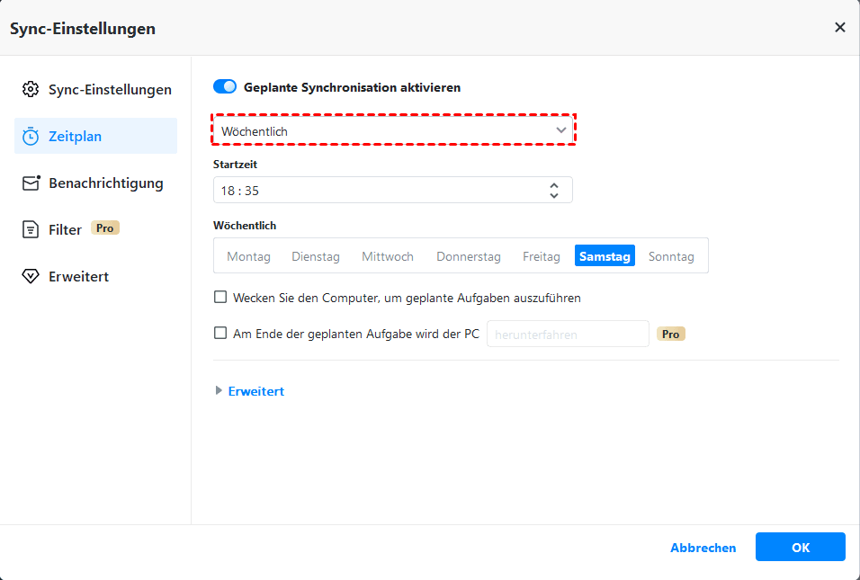Image resolution: width=860 pixels, height=580 pixels.
Task: Click the gear icon beside Sync-Einstellungen
Action: pyautogui.click(x=31, y=90)
